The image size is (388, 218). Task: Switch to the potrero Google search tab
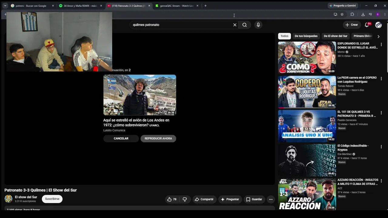(32, 6)
